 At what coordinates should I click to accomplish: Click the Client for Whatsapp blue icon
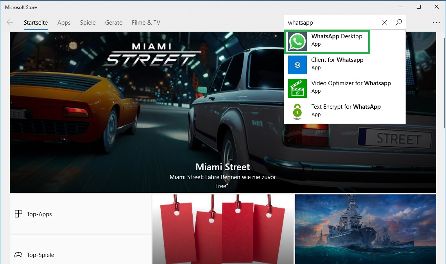(x=297, y=65)
